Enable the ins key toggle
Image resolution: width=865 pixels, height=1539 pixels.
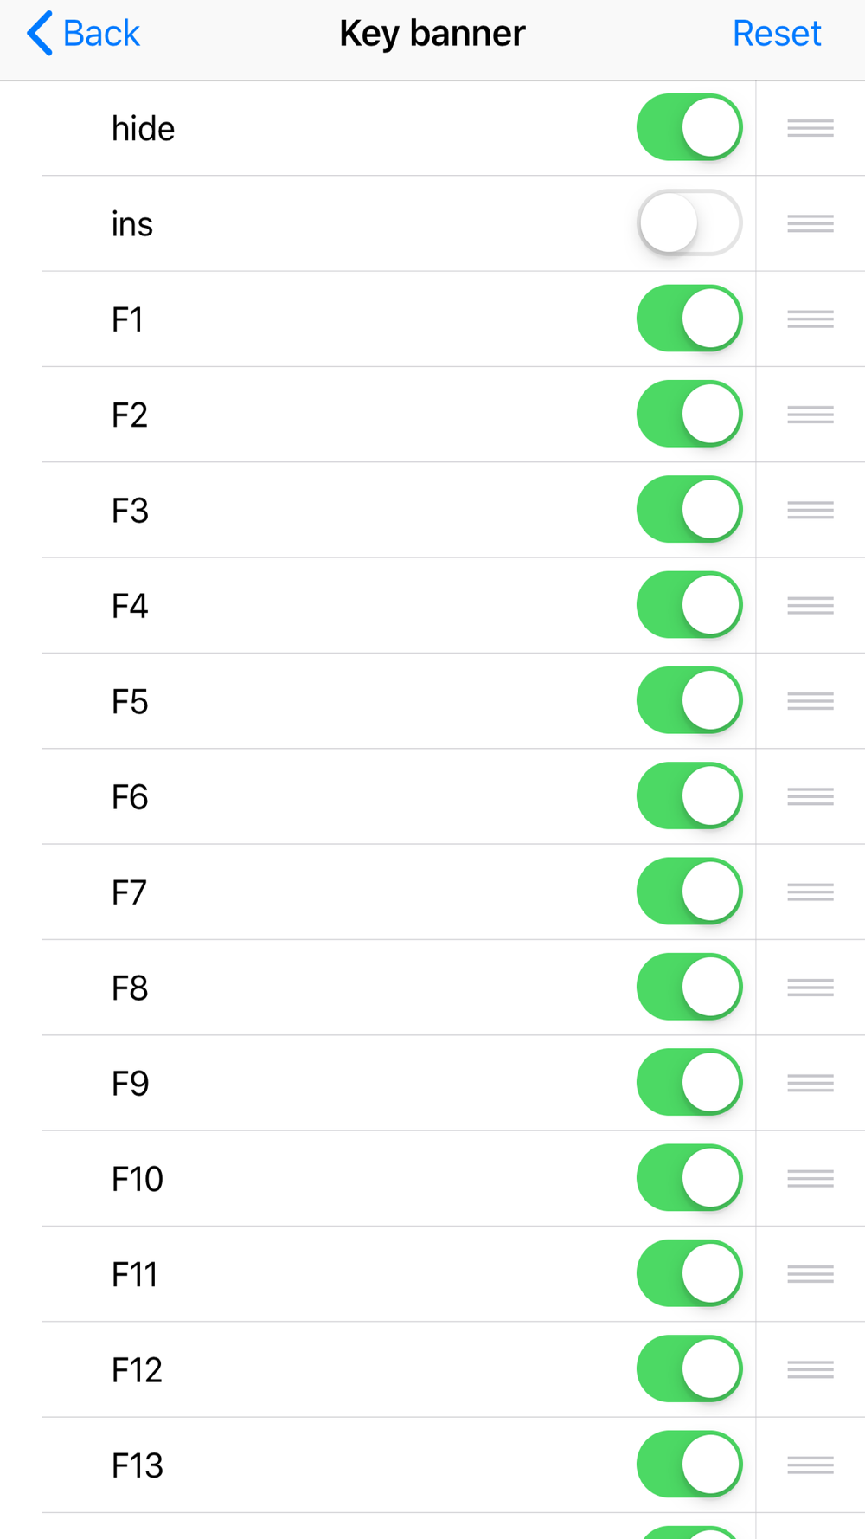pos(689,222)
